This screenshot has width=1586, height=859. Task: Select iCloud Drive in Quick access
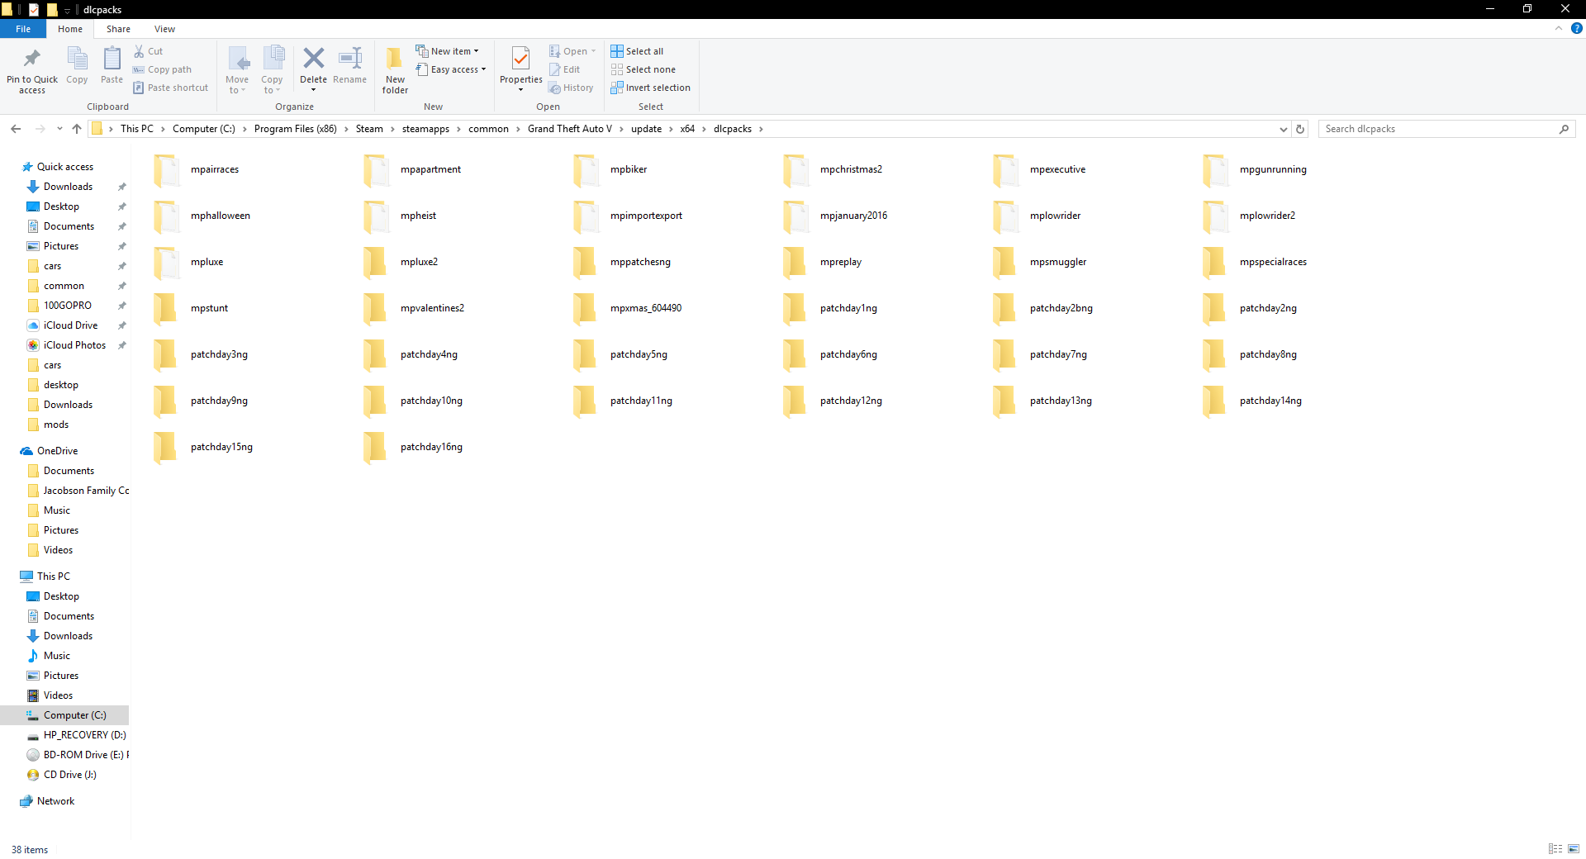tap(70, 325)
